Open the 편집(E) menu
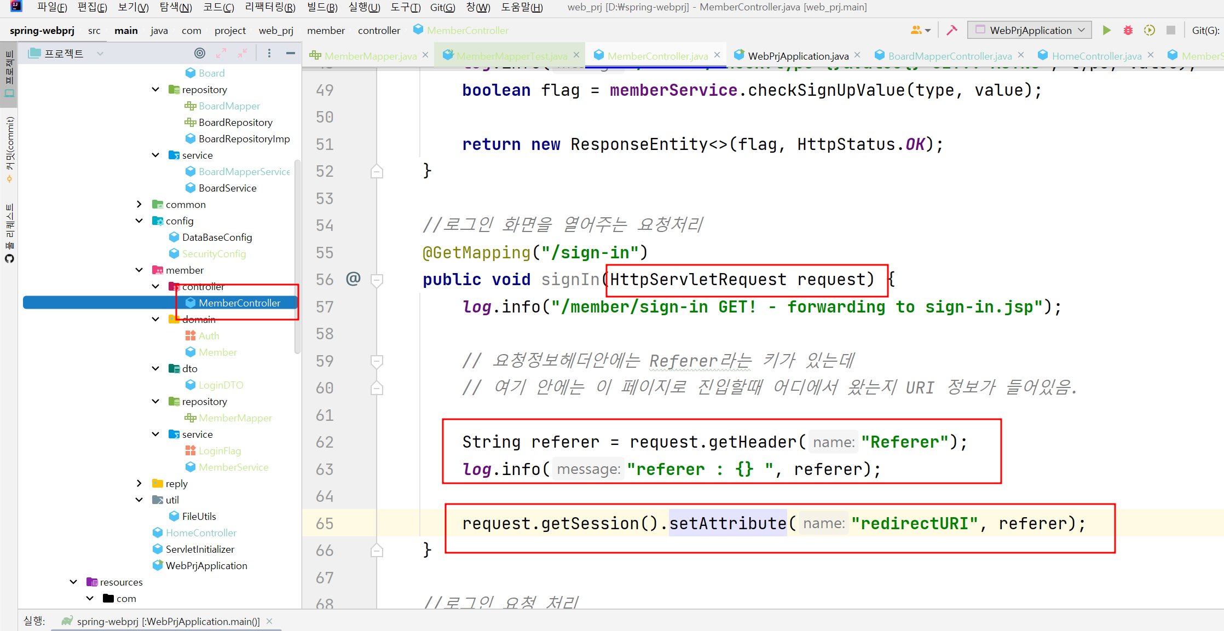The height and width of the screenshot is (631, 1224). 93,7
